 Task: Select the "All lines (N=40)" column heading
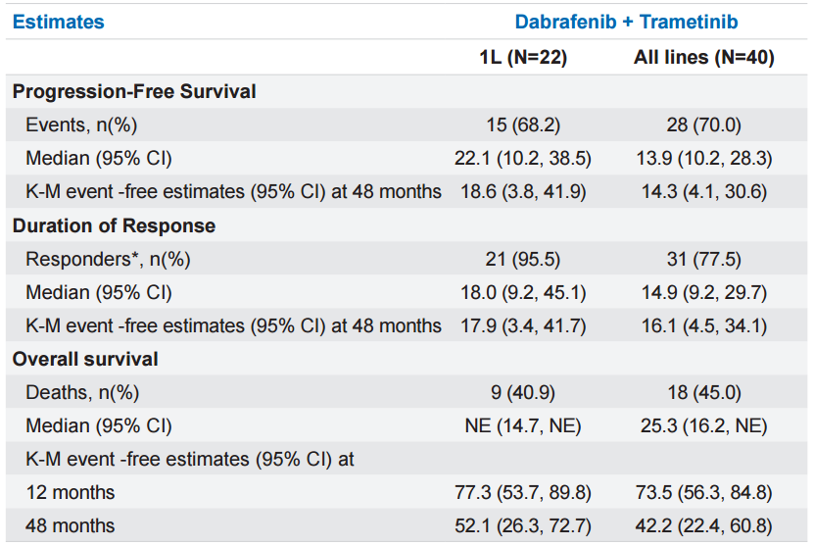[703, 58]
